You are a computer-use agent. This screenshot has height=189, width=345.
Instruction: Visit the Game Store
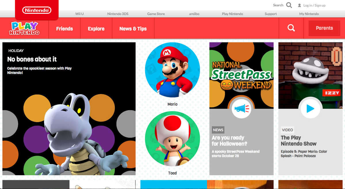156,13
